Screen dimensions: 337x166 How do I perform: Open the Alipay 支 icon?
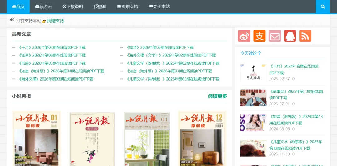[259, 36]
